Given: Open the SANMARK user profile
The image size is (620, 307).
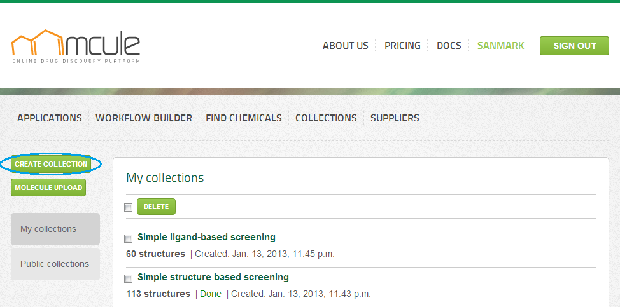Looking at the screenshot, I should (500, 46).
